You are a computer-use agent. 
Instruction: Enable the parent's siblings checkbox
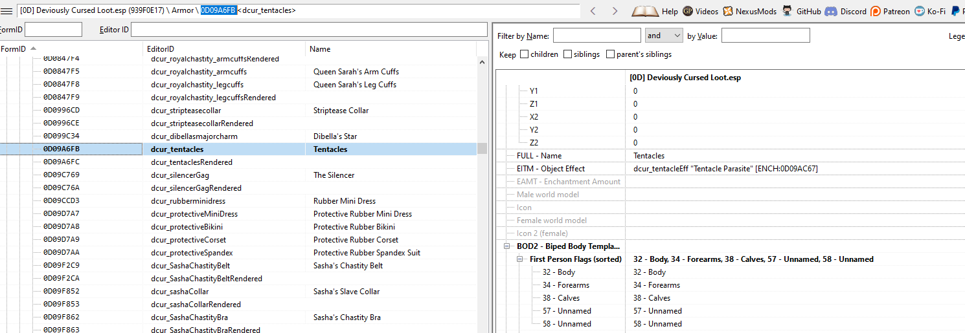(610, 54)
